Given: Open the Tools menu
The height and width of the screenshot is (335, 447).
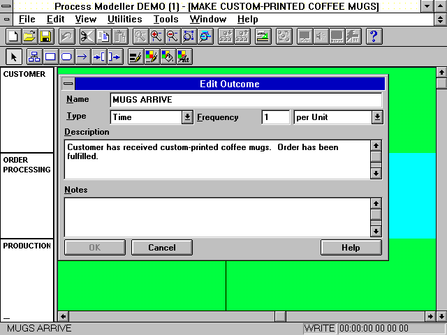Looking at the screenshot, I should 166,20.
